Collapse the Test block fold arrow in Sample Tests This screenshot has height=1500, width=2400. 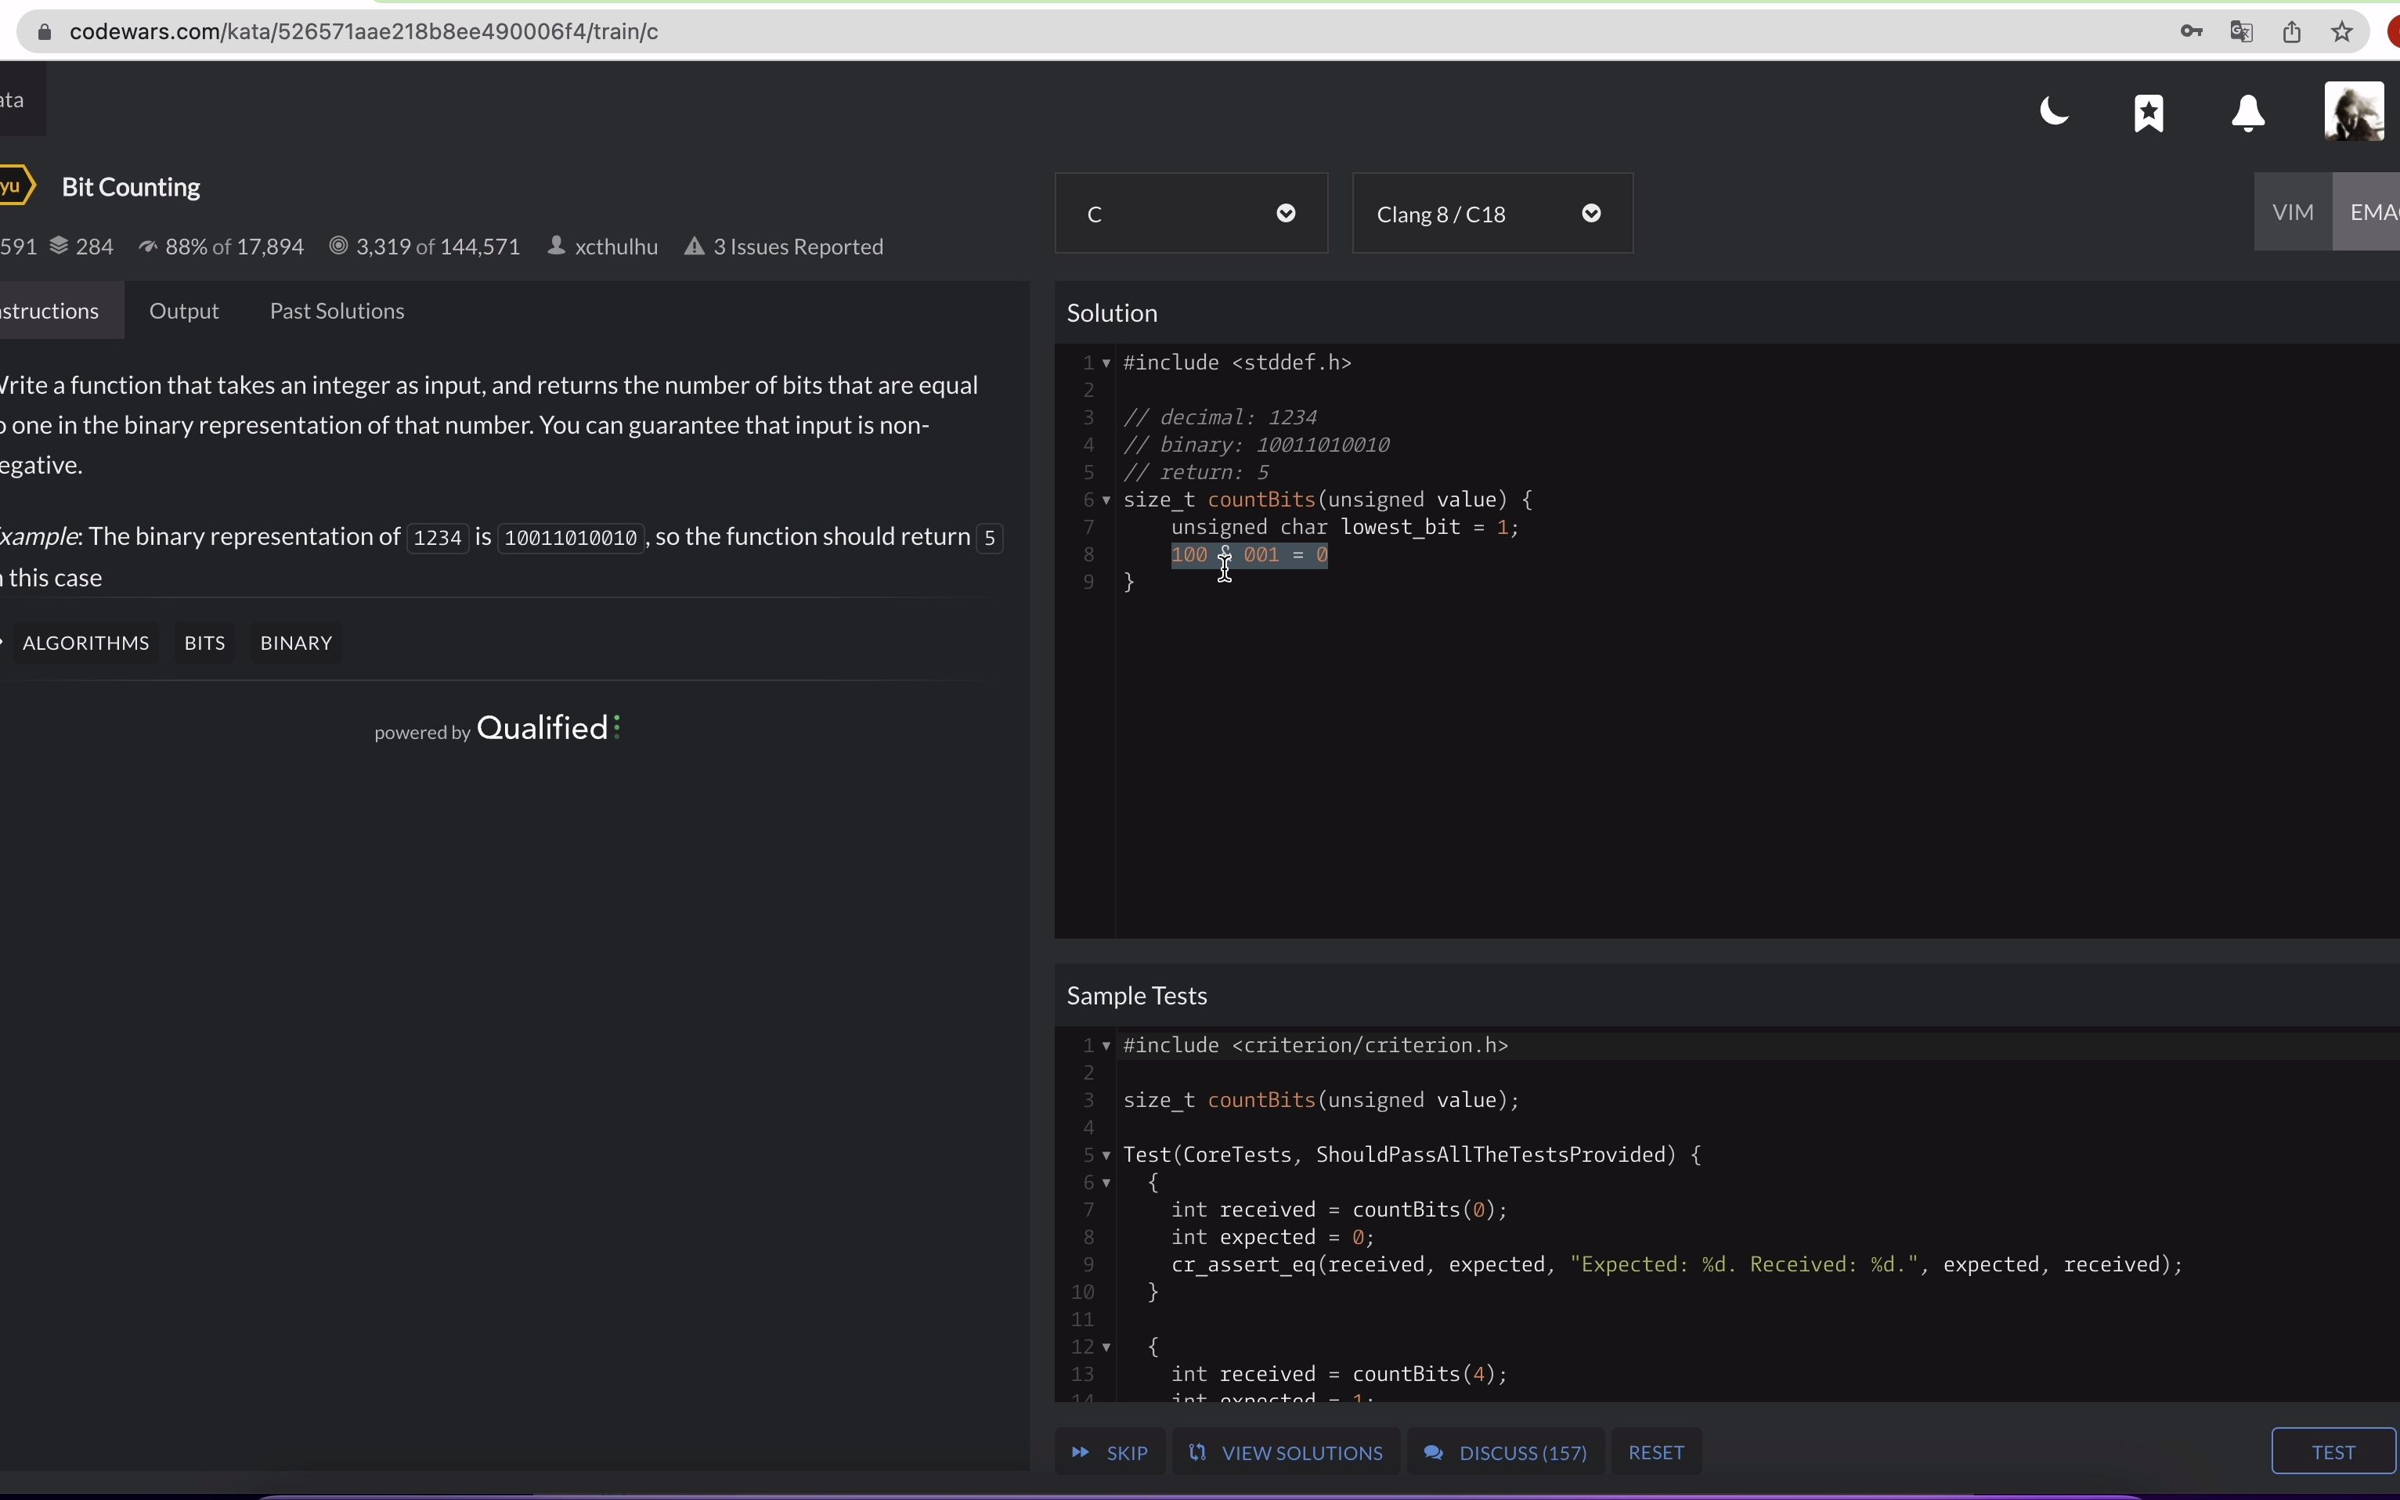(x=1106, y=1156)
